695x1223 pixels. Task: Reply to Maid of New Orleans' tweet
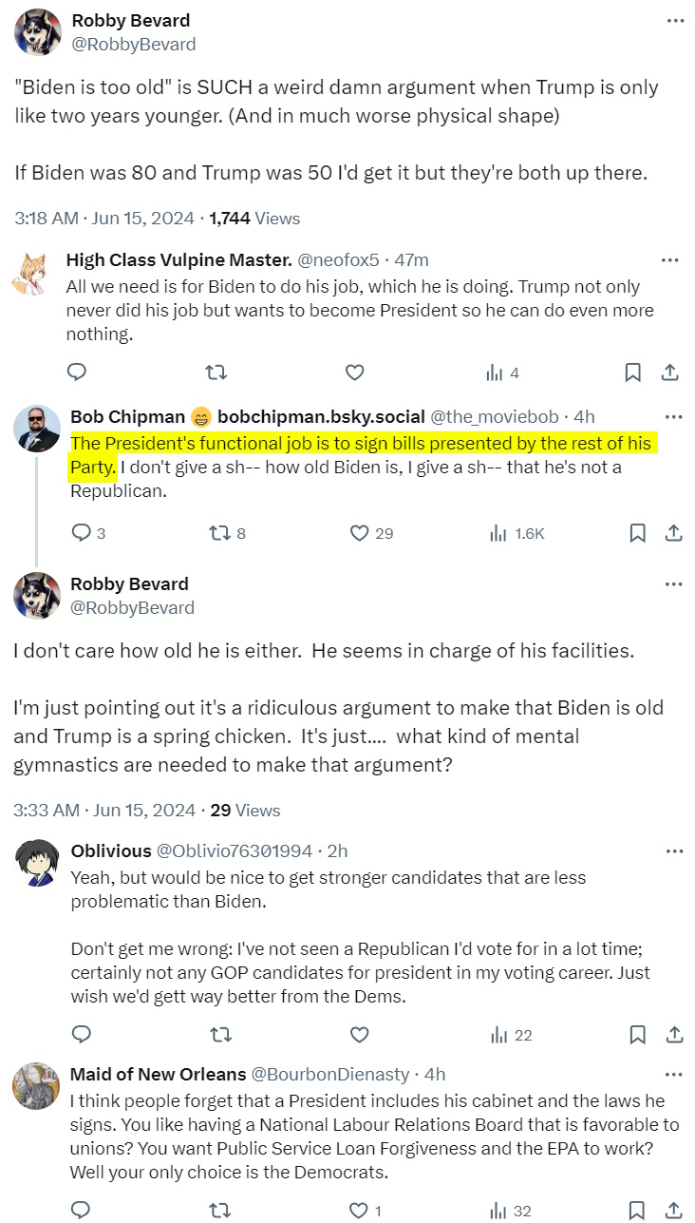tap(81, 1211)
